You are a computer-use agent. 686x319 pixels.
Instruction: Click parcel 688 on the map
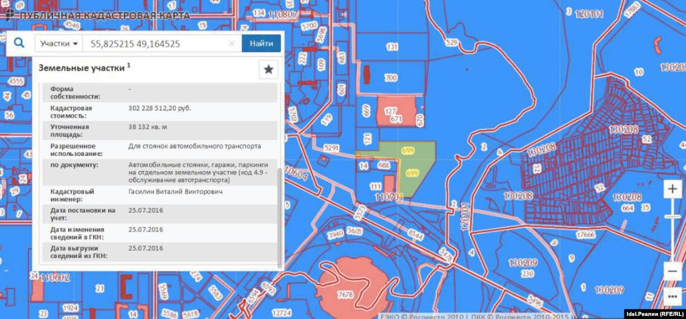(x=383, y=164)
